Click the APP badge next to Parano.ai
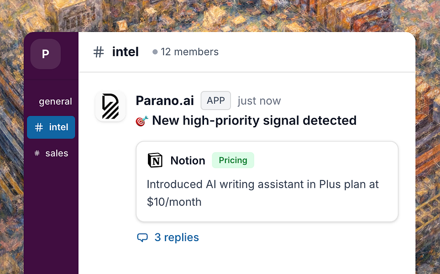 coord(215,100)
